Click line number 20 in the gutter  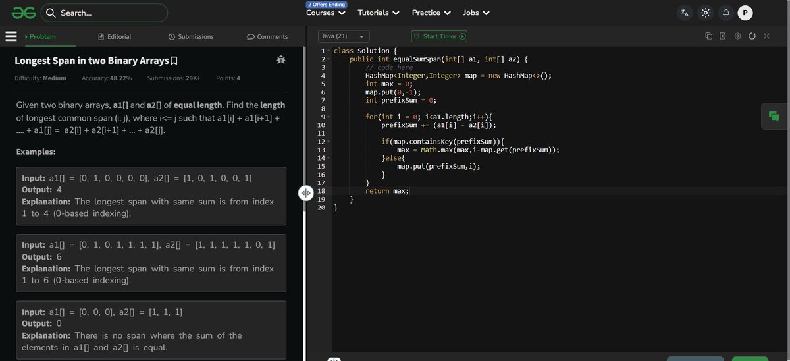(321, 208)
